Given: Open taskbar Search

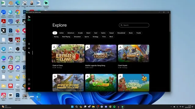Looking at the screenshot, I should tap(76, 107).
